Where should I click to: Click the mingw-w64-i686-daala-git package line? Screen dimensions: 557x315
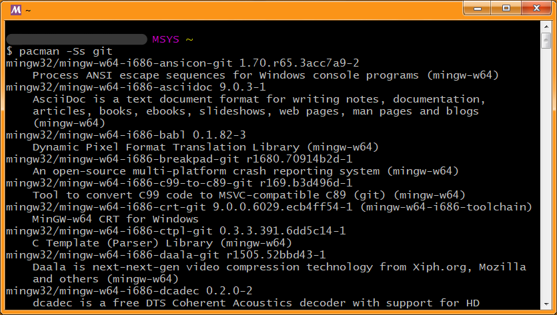click(x=165, y=255)
